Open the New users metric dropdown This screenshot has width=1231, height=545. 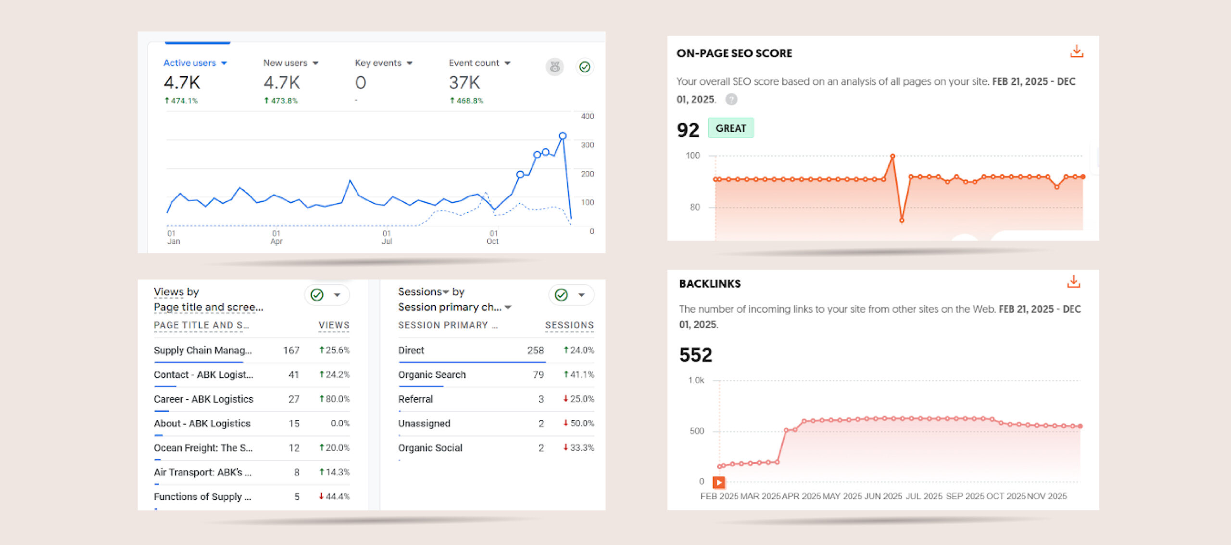(315, 63)
